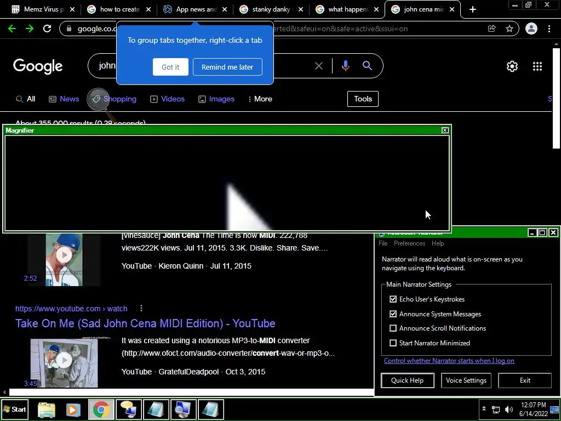Select the Videos results filter
The width and height of the screenshot is (561, 421).
coord(168,99)
